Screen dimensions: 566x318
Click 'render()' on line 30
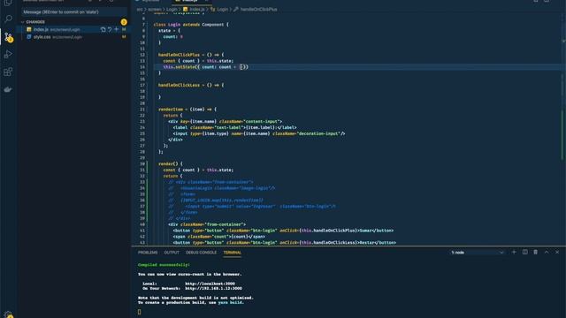coord(168,163)
